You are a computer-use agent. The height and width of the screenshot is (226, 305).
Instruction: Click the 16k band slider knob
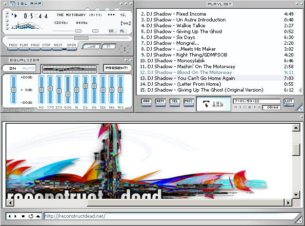click(x=121, y=90)
